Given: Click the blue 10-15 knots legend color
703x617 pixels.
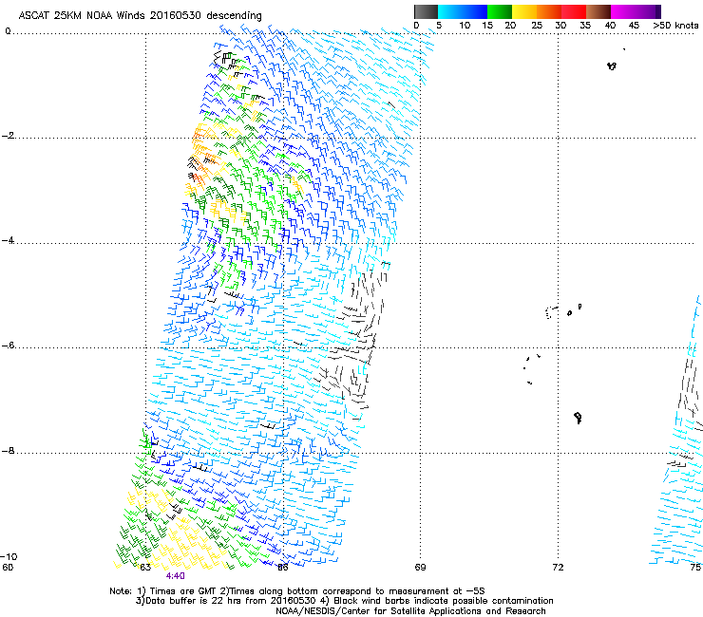Looking at the screenshot, I should (x=475, y=11).
